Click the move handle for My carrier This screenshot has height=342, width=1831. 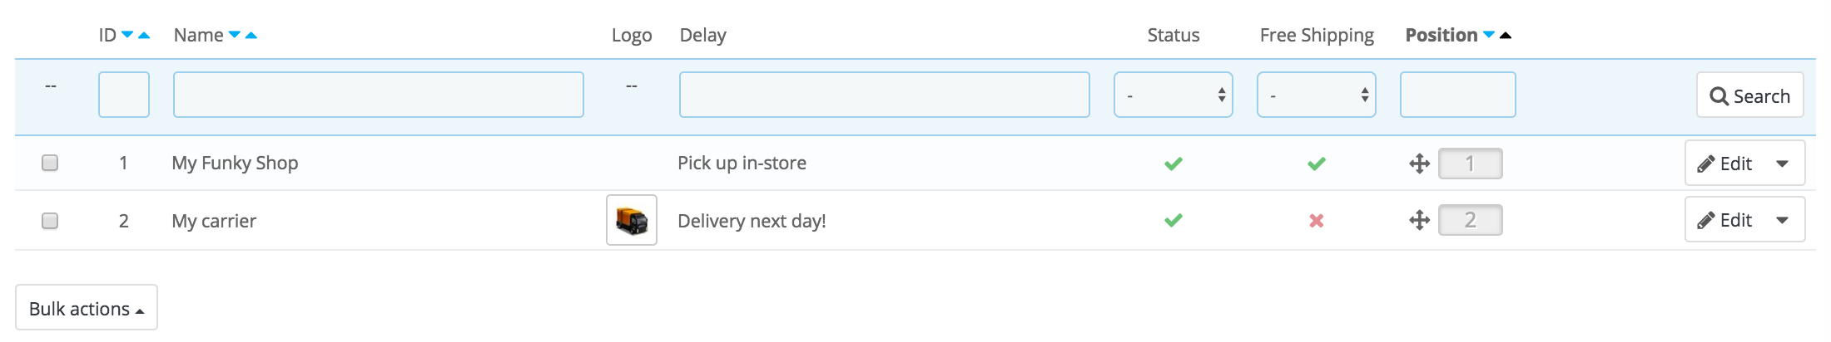1419,220
